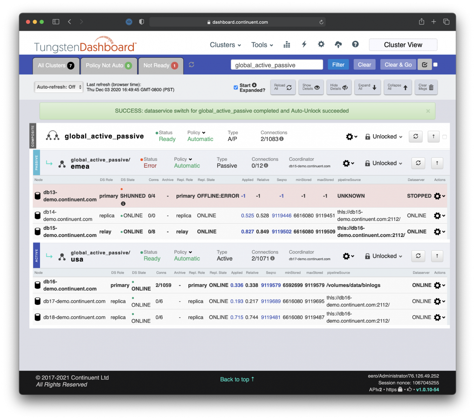Click Reload All button

coord(283,87)
